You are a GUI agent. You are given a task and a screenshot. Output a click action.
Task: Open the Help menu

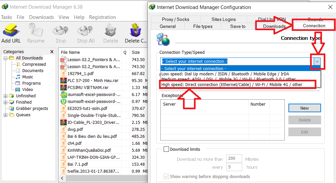pyautogui.click(x=79, y=17)
